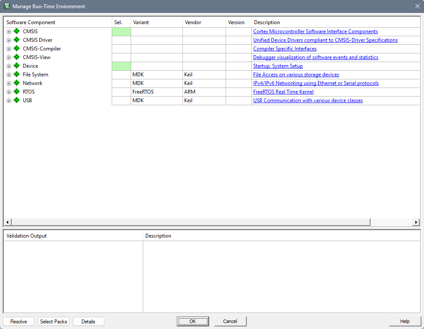
Task: Click the green Sel. cell for Device
Action: tap(121, 66)
